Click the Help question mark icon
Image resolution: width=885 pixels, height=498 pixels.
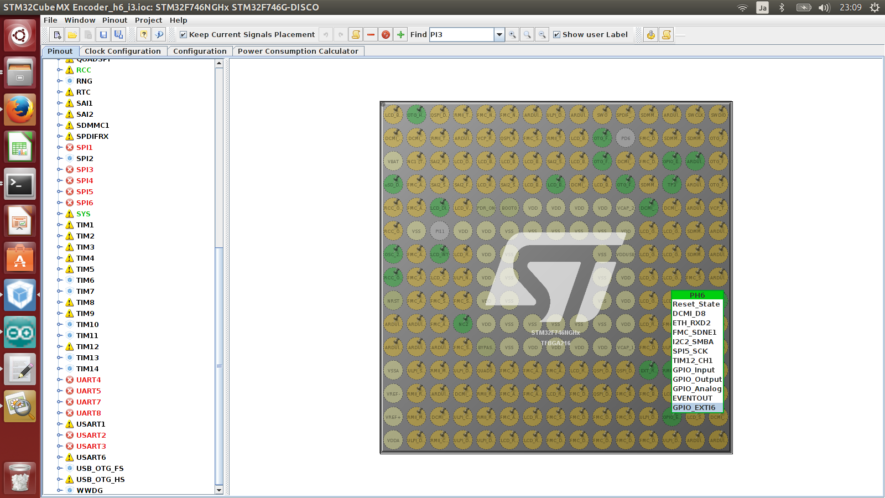click(x=144, y=35)
